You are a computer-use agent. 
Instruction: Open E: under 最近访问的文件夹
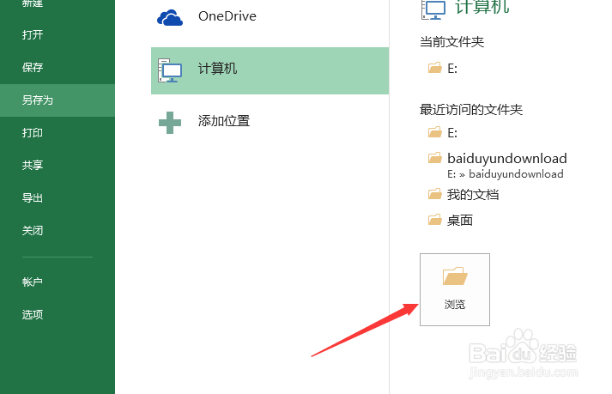pos(452,133)
